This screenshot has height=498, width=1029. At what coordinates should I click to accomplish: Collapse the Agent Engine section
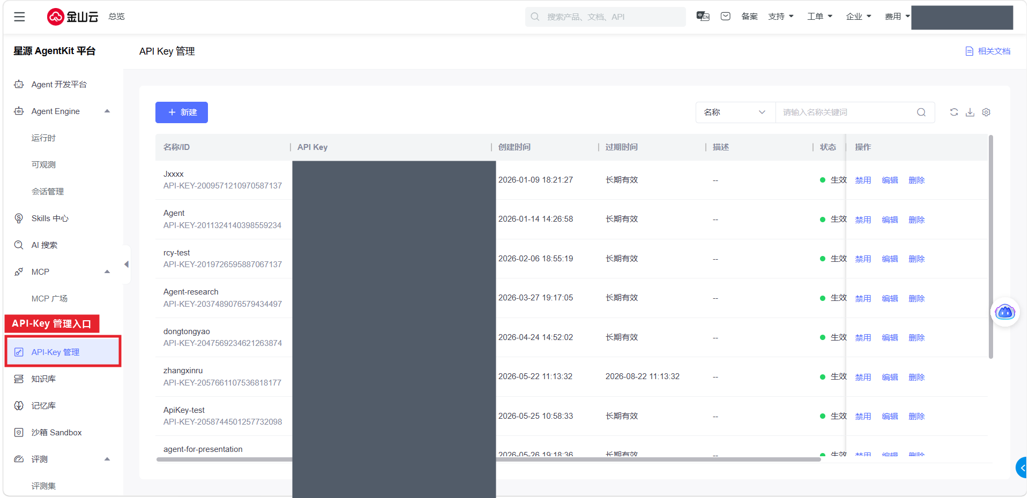tap(107, 111)
